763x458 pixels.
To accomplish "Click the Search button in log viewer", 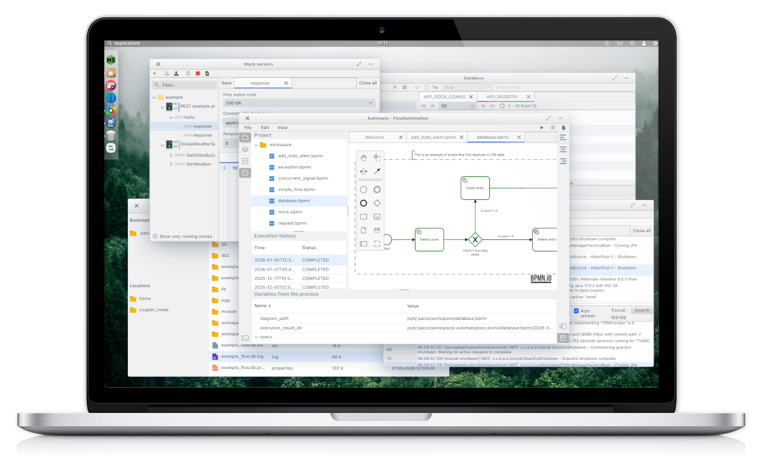I will tap(641, 310).
